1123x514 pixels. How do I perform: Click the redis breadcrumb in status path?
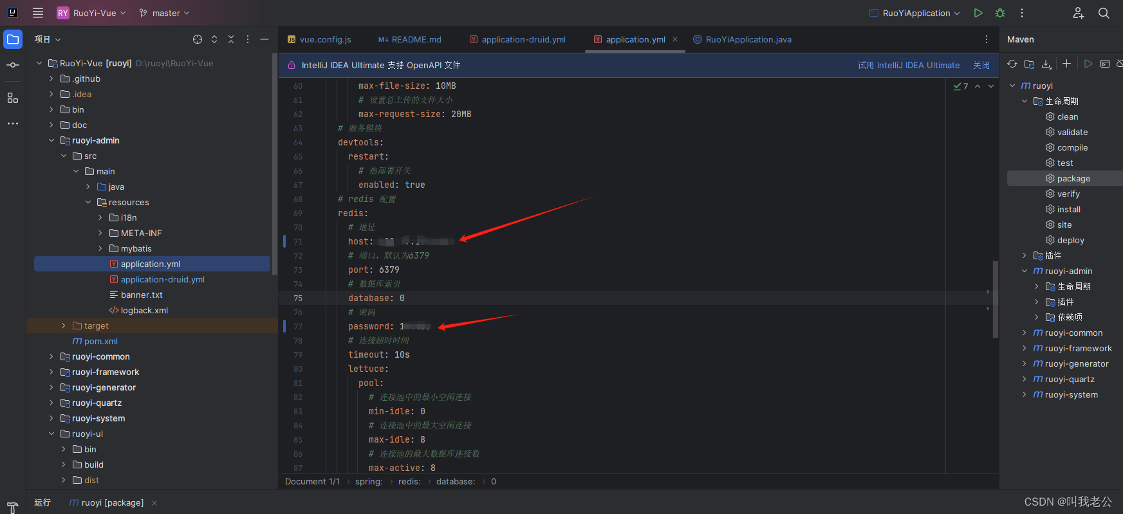click(x=409, y=481)
